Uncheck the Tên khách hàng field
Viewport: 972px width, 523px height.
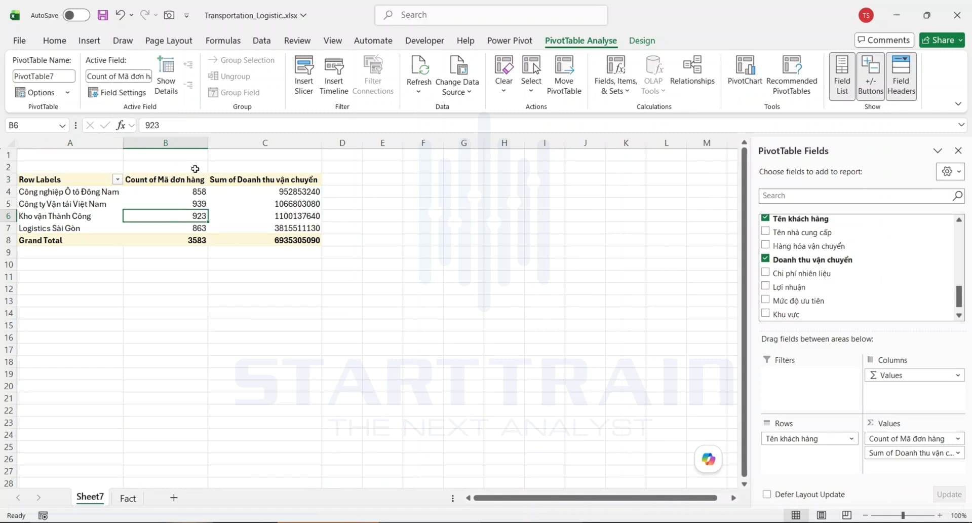point(765,218)
